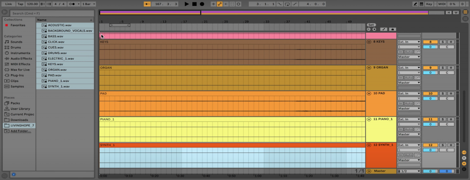Arm the 9 ORGAN track for recording
Image resolution: width=470 pixels, height=180 pixels.
point(451,68)
